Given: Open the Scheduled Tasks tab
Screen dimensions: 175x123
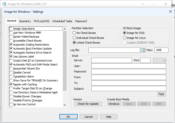Looking at the screenshot, I should 62,21.
